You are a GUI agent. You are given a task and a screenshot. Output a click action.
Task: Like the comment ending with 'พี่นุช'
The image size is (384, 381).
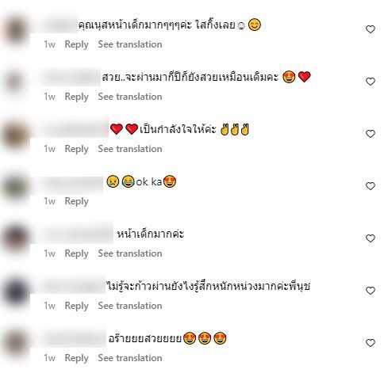[371, 291]
